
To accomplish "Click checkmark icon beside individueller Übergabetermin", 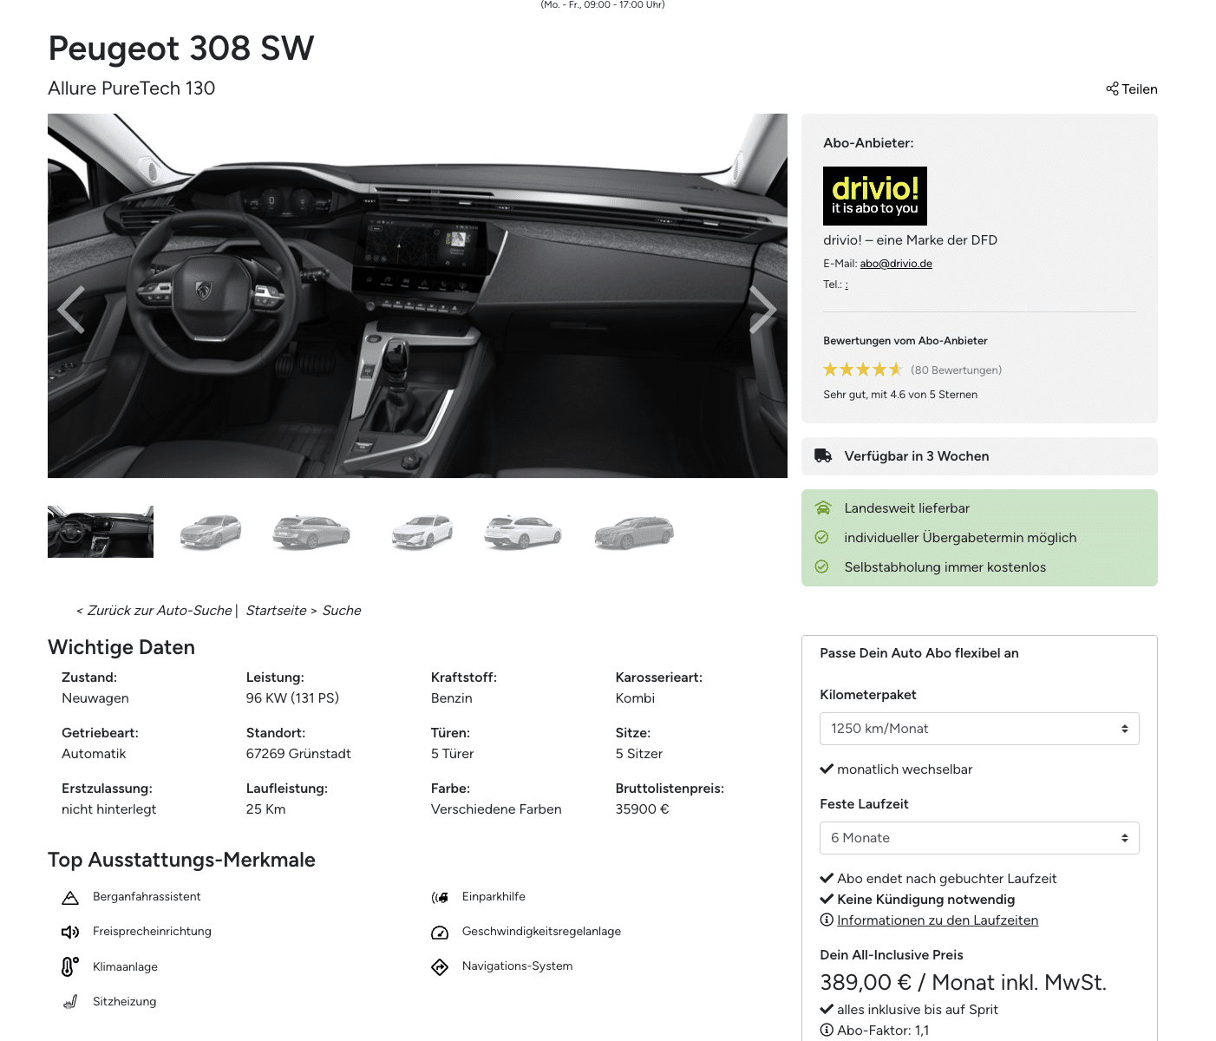I will pyautogui.click(x=822, y=538).
